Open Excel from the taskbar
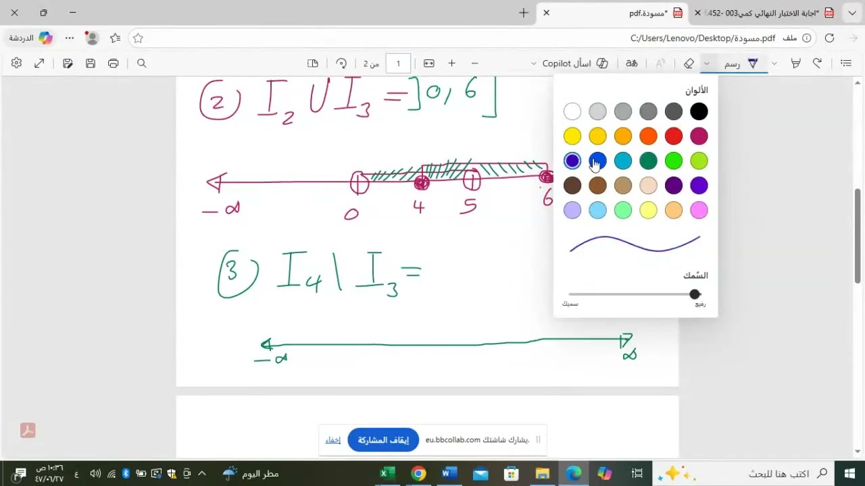The width and height of the screenshot is (865, 486). 387,474
